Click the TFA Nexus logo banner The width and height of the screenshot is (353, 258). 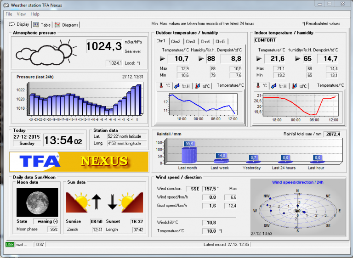pos(79,162)
